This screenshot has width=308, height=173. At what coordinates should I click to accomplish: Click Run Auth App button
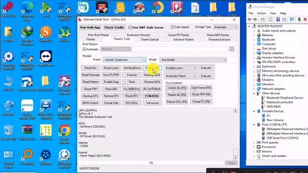(90, 27)
